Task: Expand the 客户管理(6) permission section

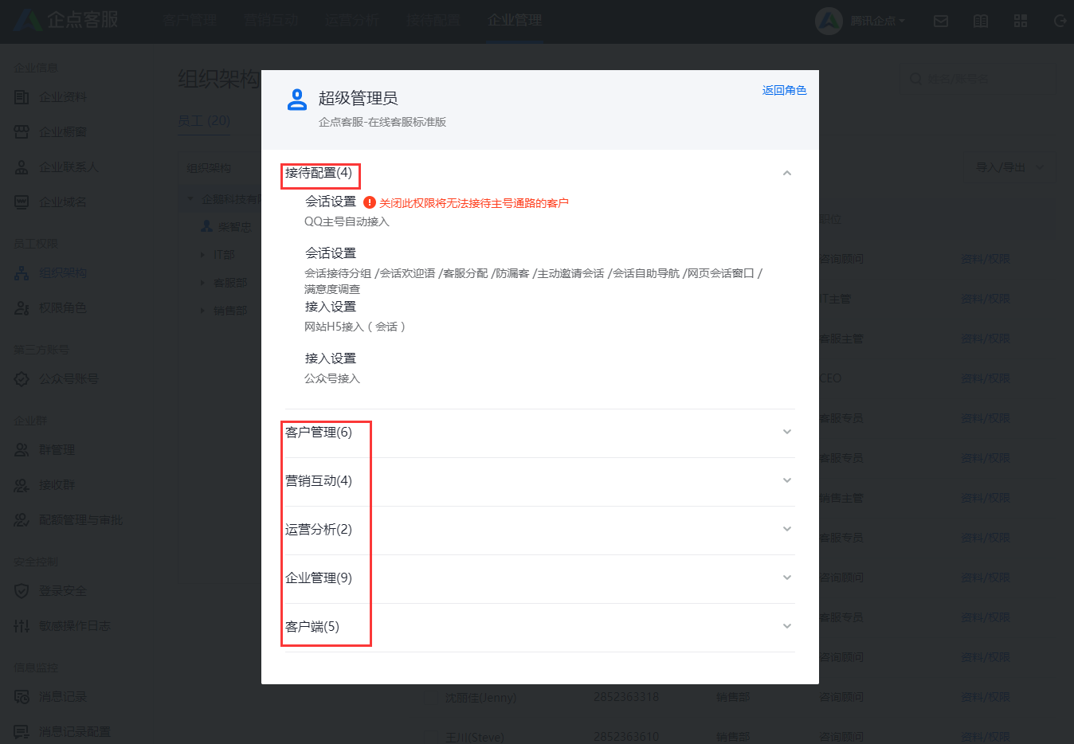Action: [787, 433]
